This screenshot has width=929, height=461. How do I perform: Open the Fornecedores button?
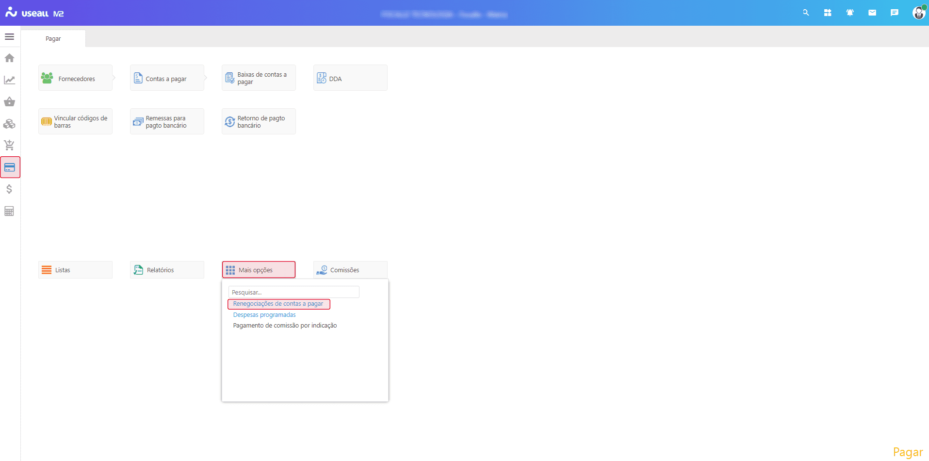click(75, 78)
